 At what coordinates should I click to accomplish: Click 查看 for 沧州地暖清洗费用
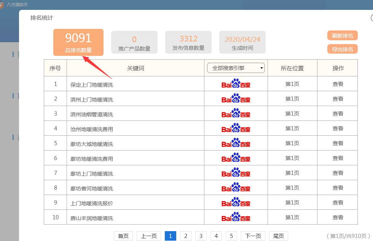338,128
